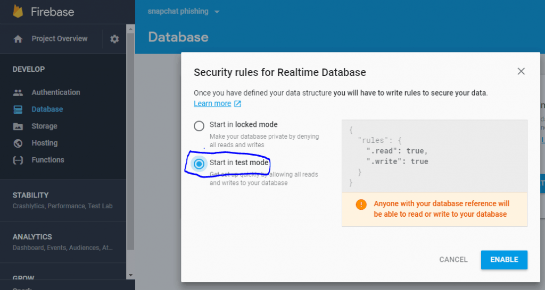
Task: Click the rules JSON code preview
Action: pyautogui.click(x=434, y=156)
